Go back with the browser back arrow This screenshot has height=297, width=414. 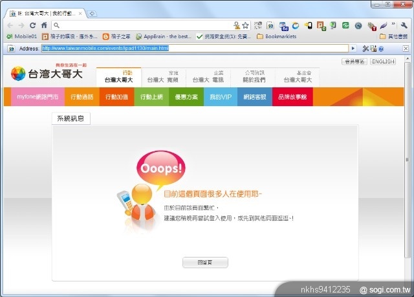tap(10, 25)
